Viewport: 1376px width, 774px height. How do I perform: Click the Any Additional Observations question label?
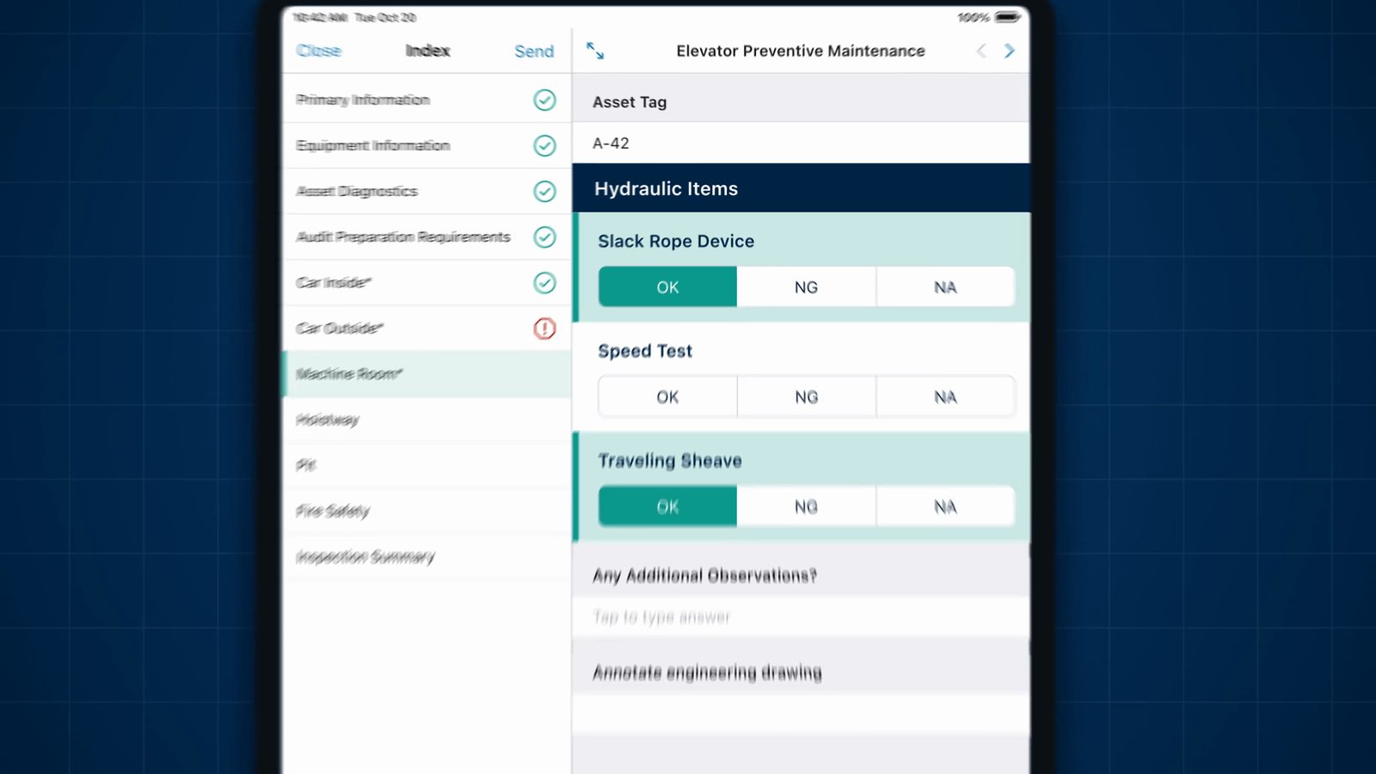704,575
